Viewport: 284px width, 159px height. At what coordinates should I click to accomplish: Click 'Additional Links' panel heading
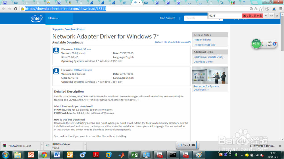203,52
